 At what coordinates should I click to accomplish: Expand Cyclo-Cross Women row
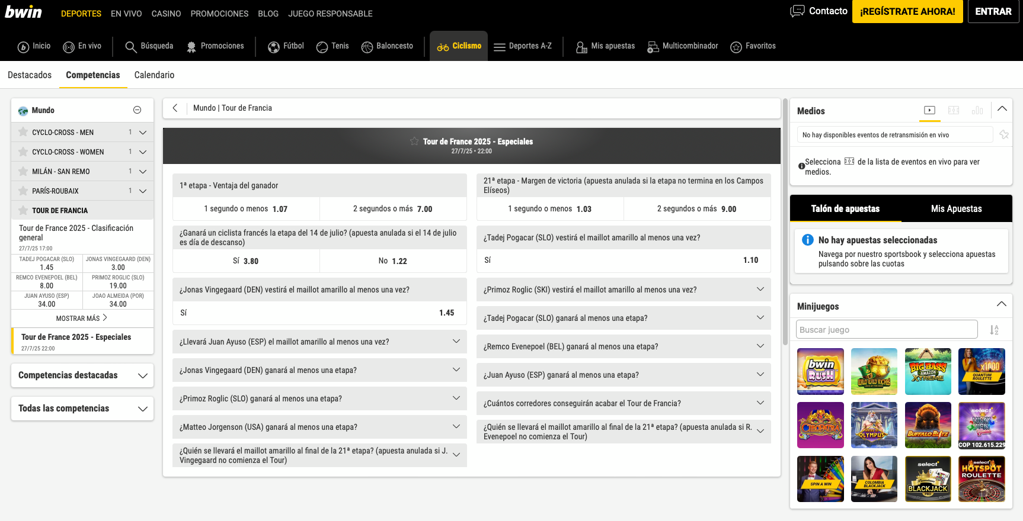click(x=143, y=152)
